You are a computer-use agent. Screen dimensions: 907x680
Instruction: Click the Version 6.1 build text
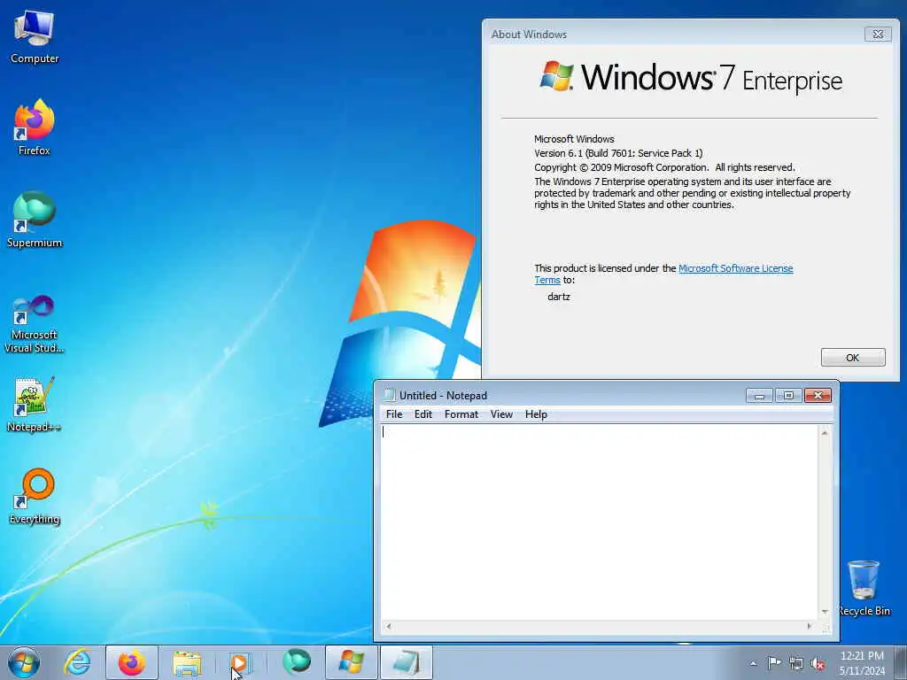[x=618, y=153]
